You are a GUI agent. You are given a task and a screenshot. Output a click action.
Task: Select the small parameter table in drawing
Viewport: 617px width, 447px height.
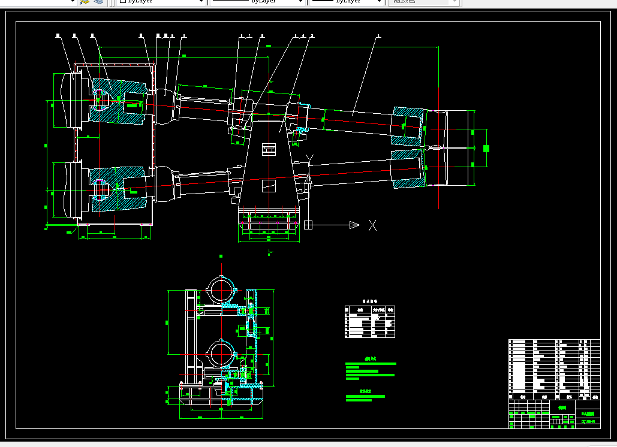[370, 322]
